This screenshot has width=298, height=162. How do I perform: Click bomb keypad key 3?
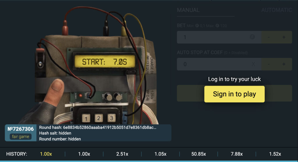[x=111, y=118]
